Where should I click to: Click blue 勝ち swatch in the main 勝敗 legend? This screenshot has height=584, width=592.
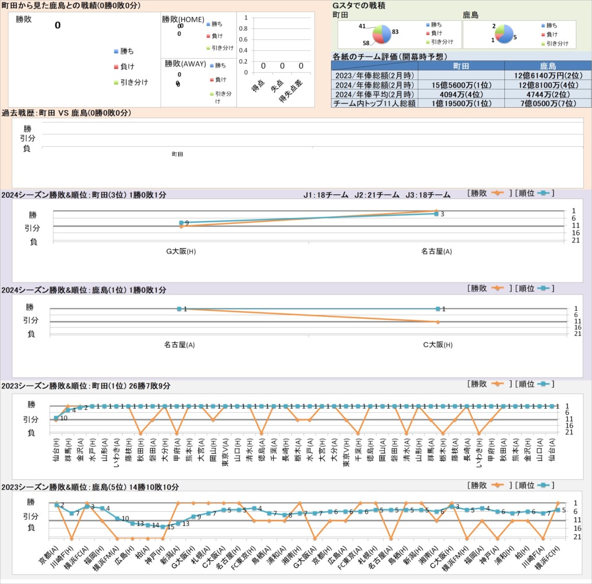tap(116, 52)
